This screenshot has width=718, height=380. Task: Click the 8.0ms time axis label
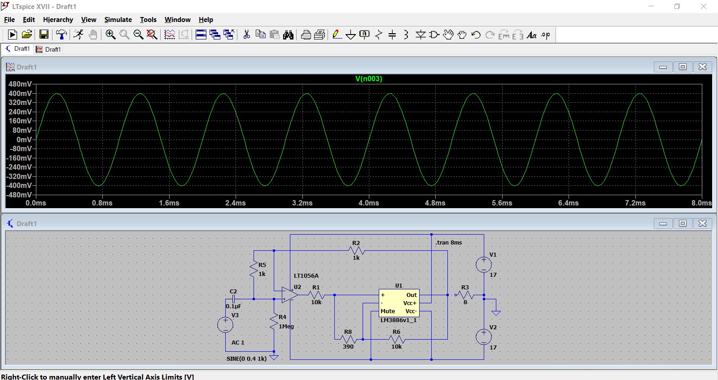click(x=701, y=203)
